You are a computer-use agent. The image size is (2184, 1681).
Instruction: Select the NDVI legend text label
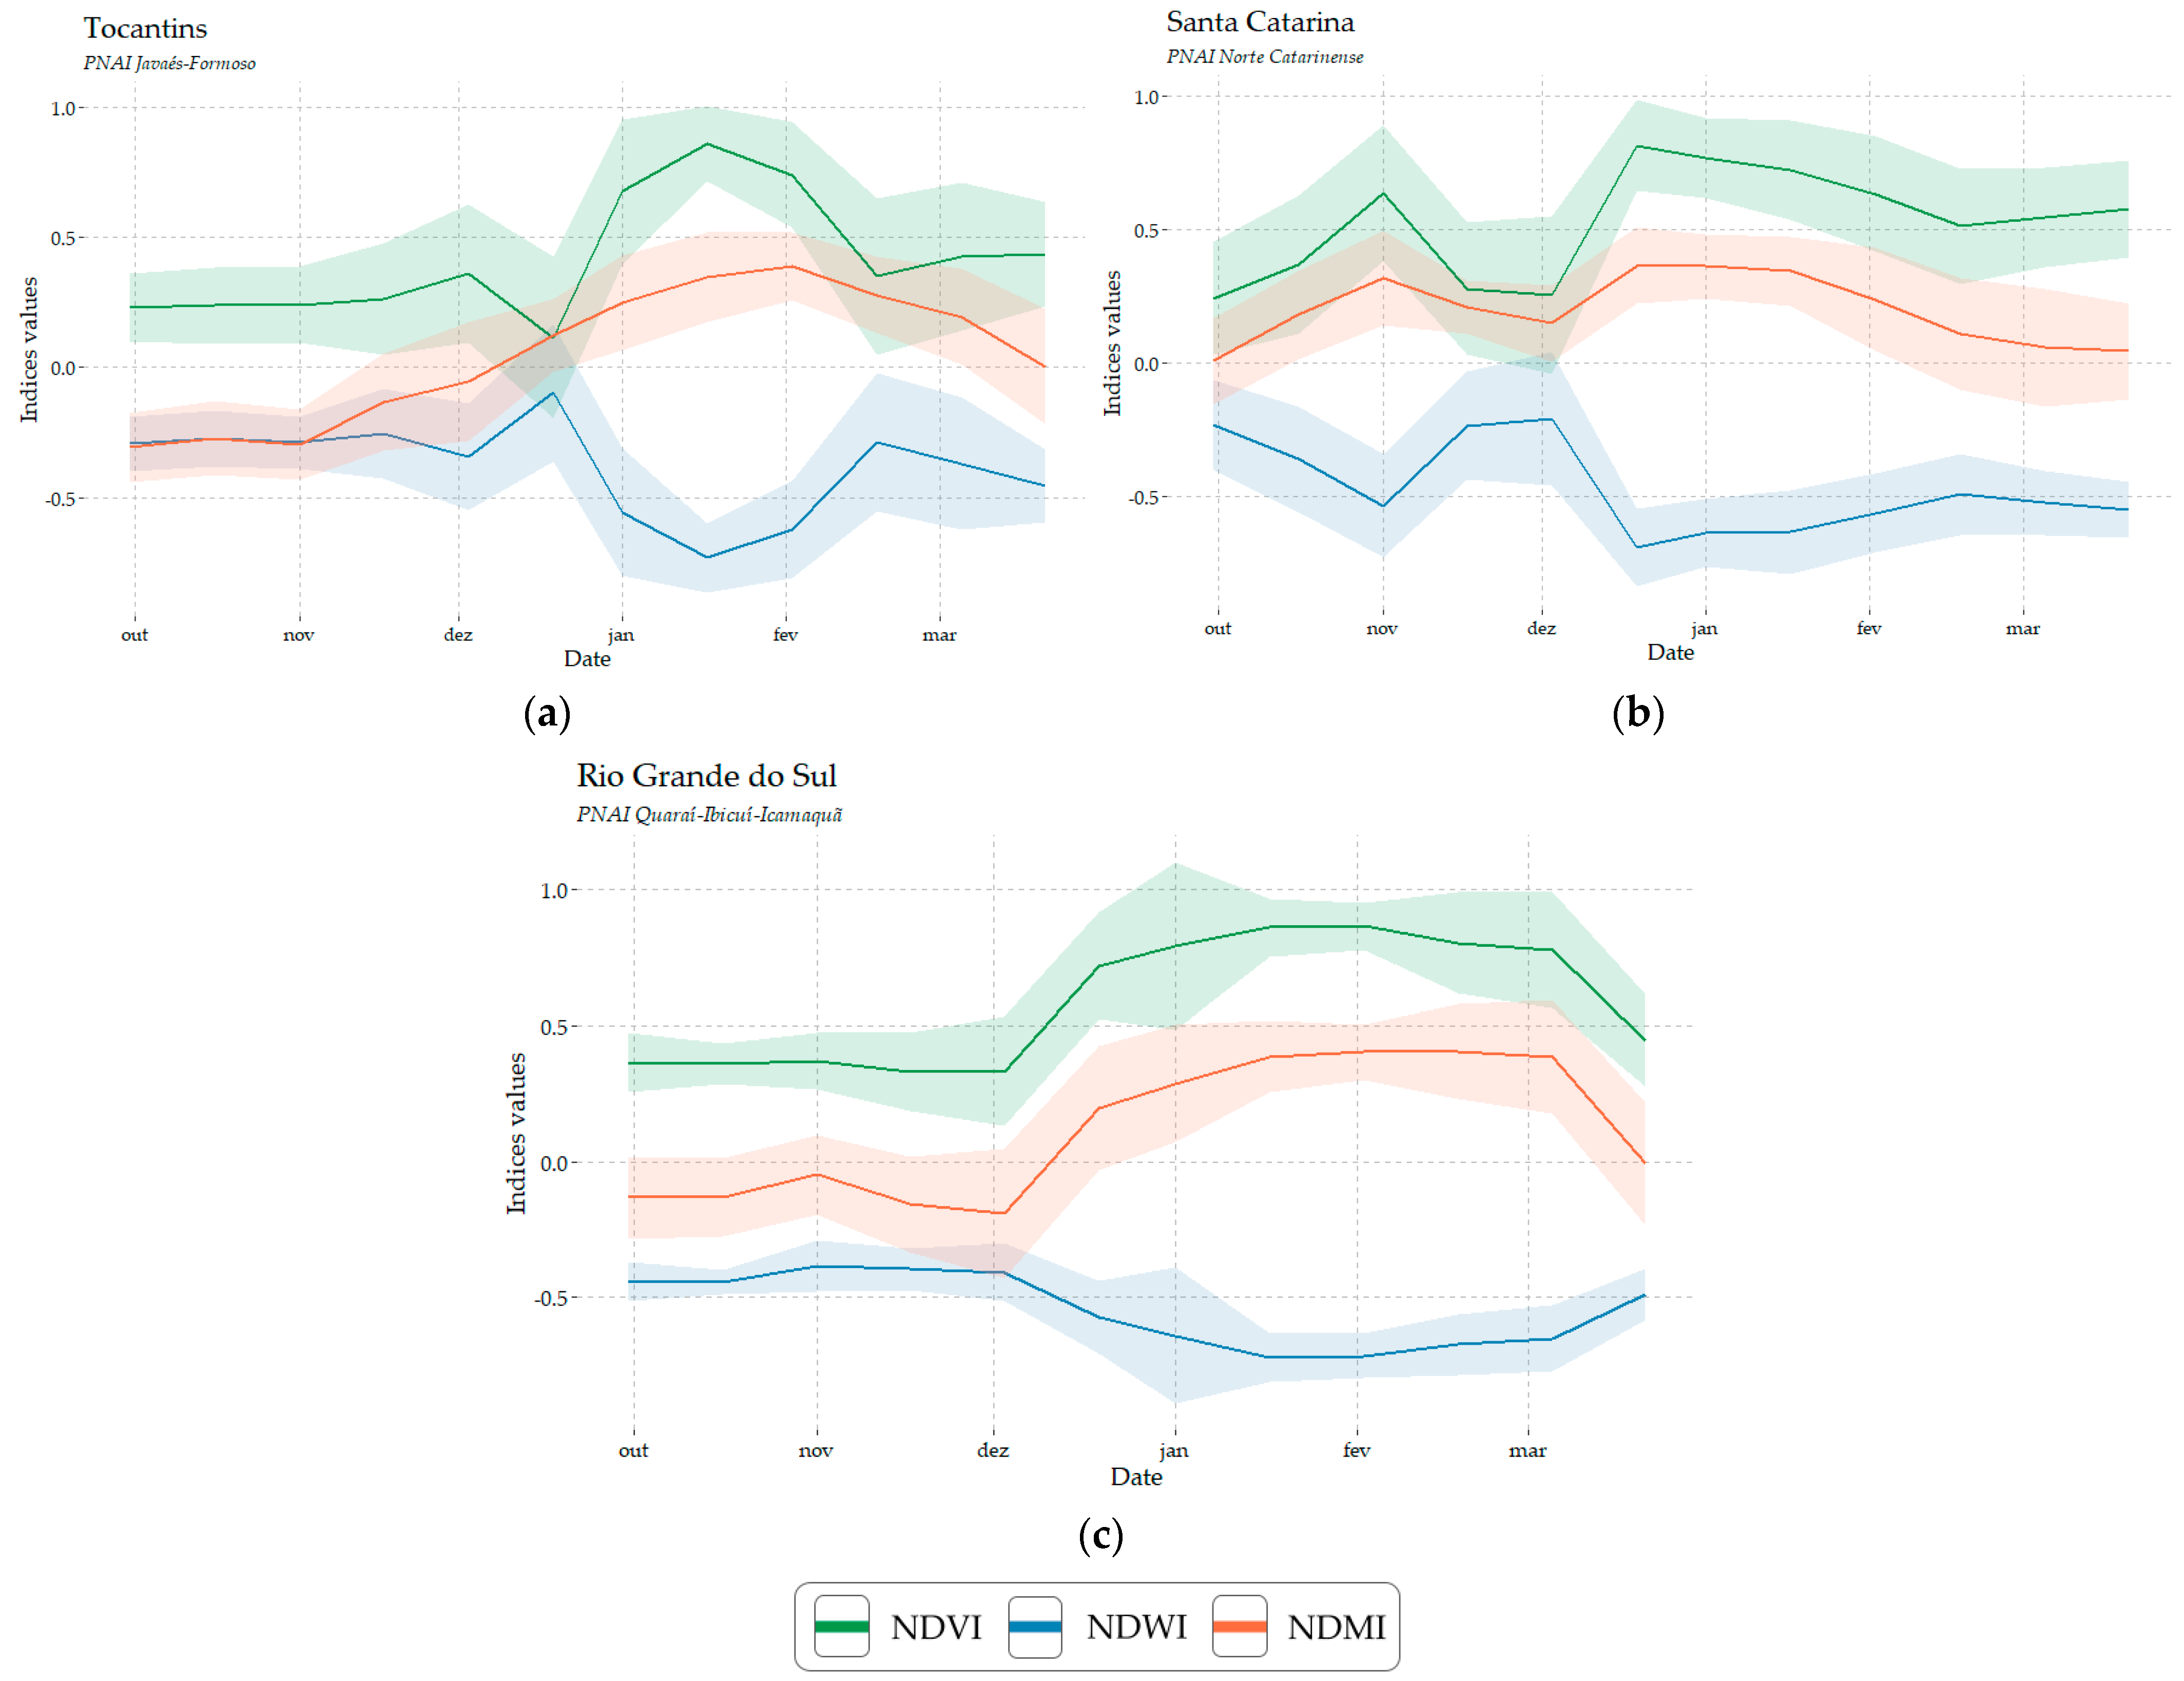936,1627
